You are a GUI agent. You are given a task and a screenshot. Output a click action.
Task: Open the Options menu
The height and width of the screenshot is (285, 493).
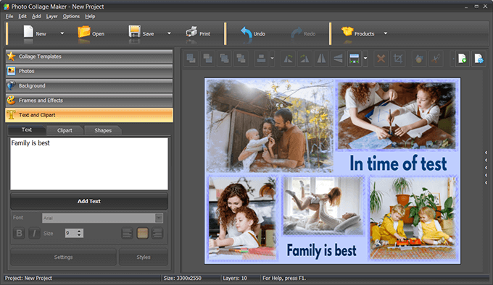(x=71, y=17)
